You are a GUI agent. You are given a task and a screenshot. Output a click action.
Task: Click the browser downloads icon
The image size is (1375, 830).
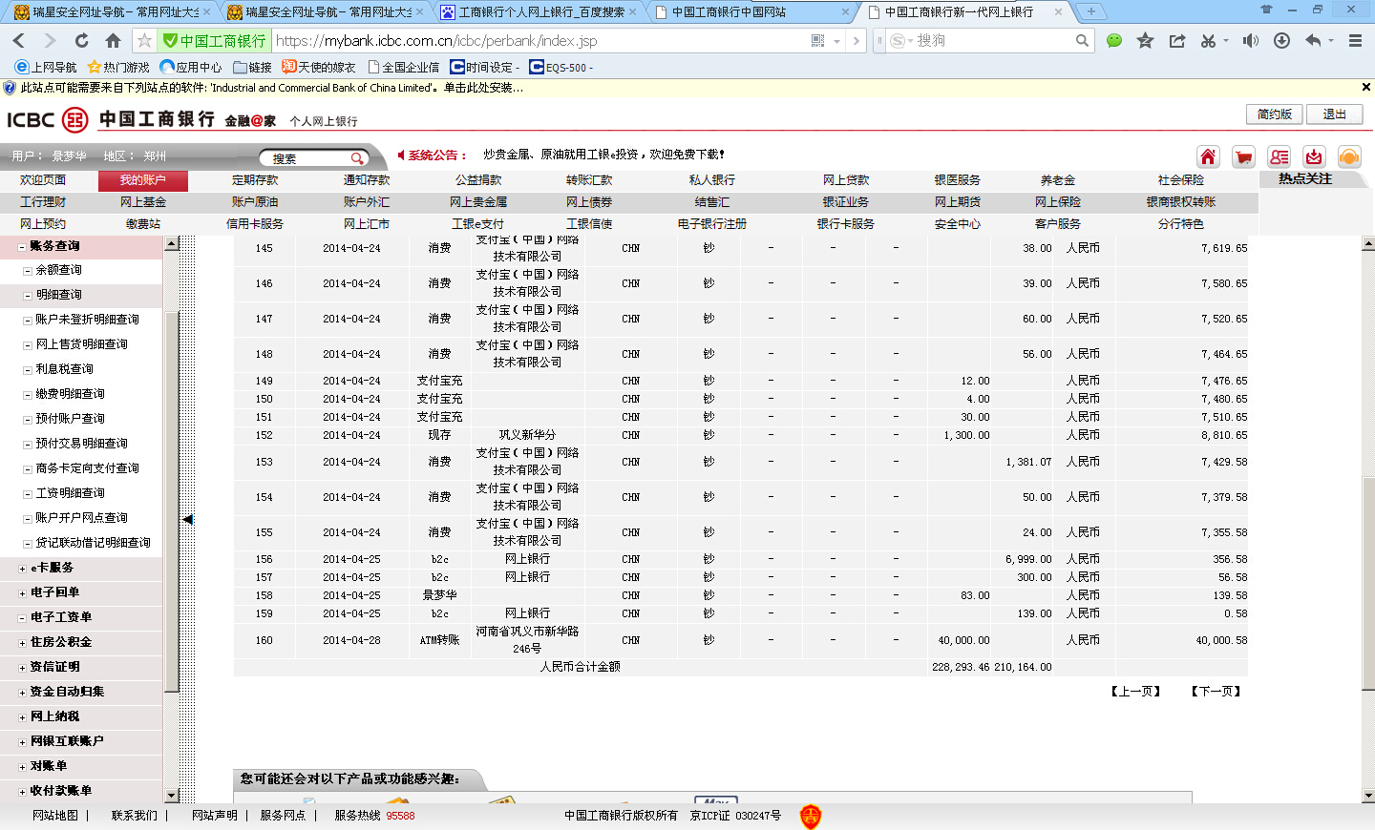1281,40
